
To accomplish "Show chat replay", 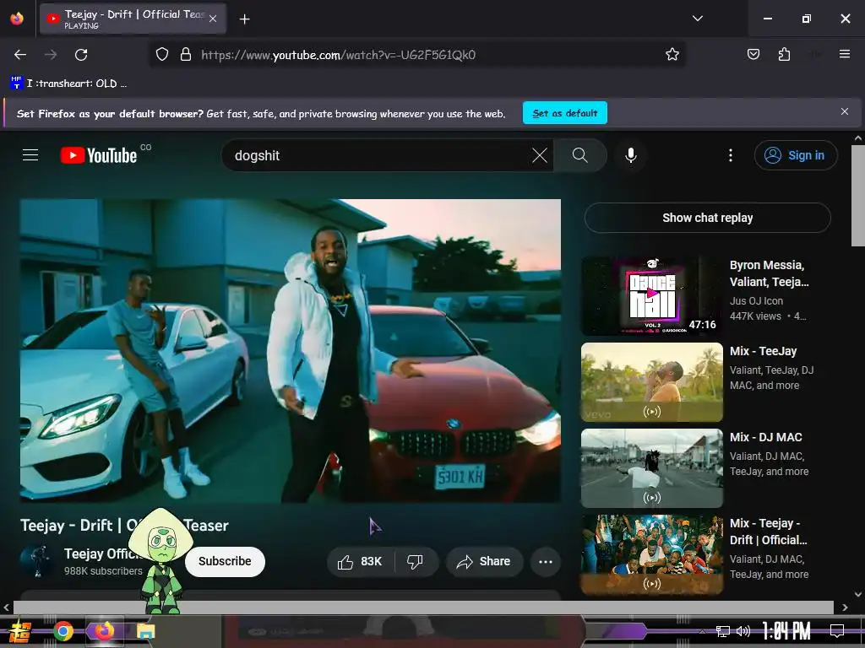I will tap(707, 218).
